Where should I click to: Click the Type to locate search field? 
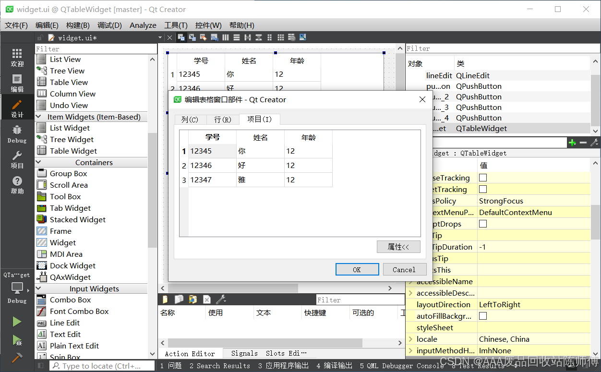[x=102, y=366]
